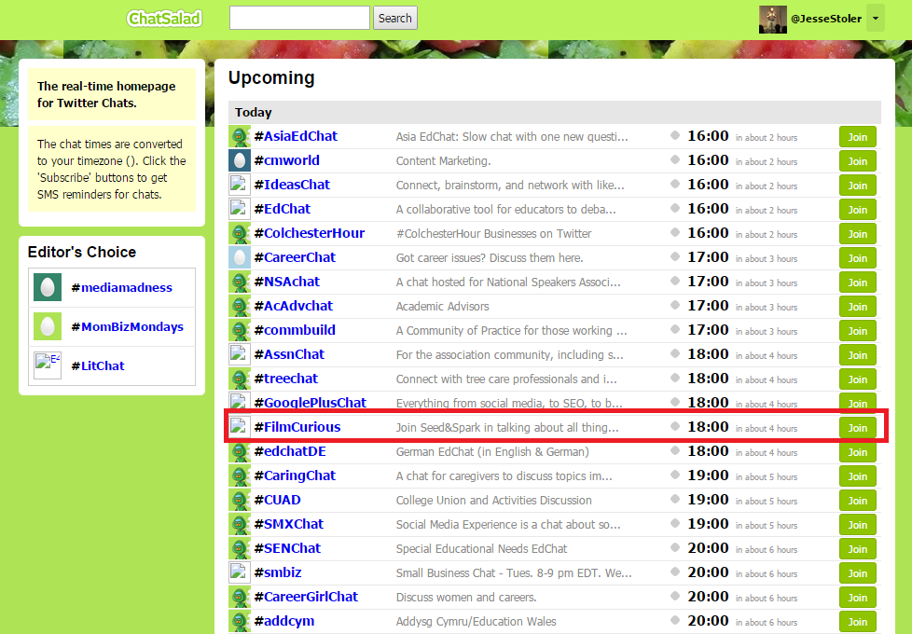Image resolution: width=912 pixels, height=634 pixels.
Task: Open the #mediamadness Editor's Choice link
Action: tap(121, 287)
